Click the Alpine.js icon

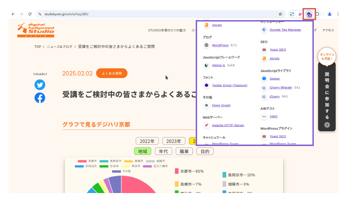[206, 65]
